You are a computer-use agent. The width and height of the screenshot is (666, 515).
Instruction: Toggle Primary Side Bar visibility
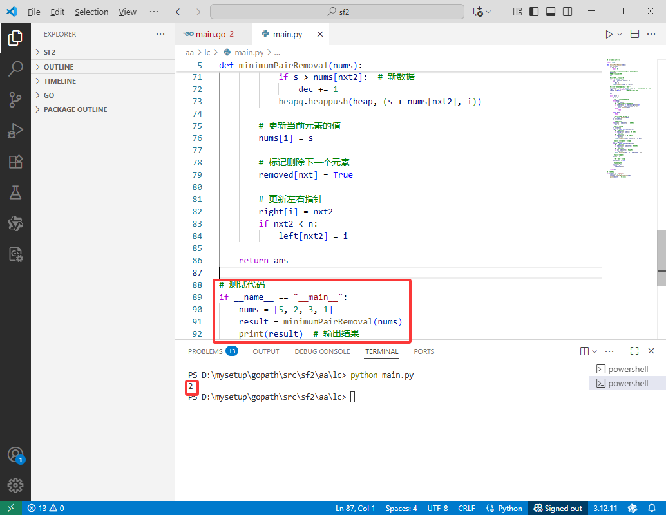[x=534, y=12]
